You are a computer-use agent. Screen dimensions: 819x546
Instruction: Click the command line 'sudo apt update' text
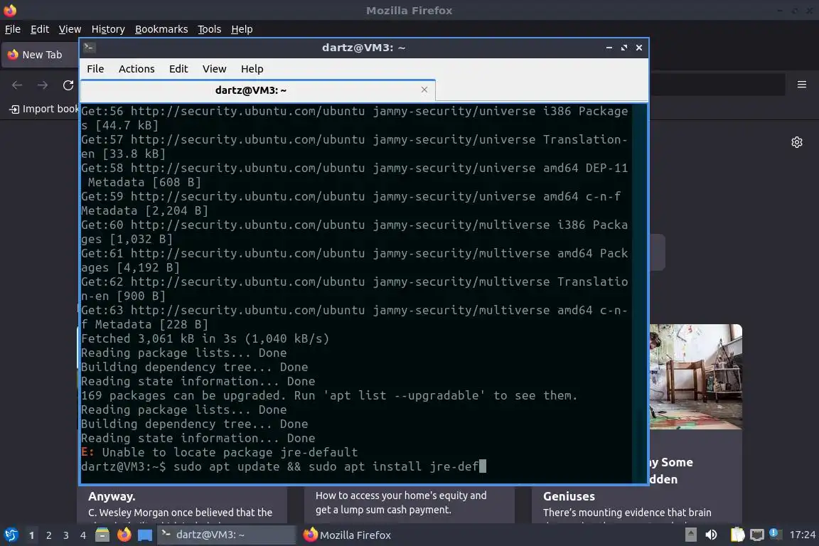point(227,466)
